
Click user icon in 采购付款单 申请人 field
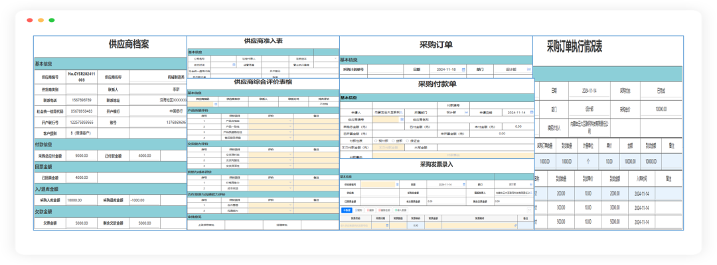point(402,112)
